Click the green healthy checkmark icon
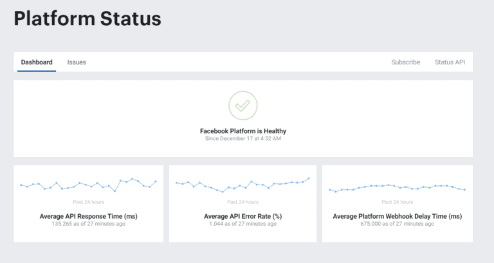494x263 pixels. [242, 105]
